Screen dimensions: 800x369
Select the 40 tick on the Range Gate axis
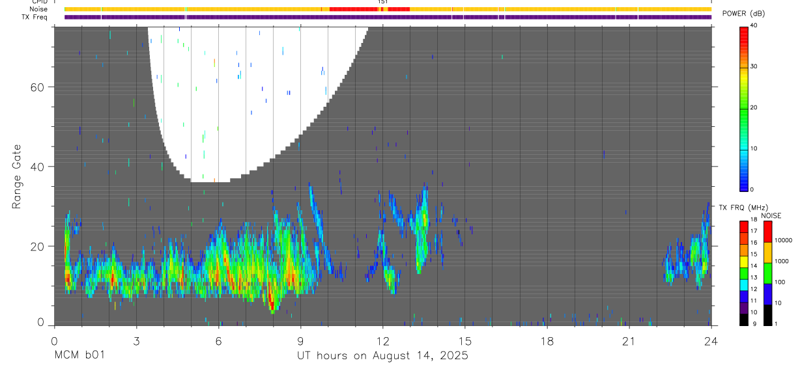36,167
